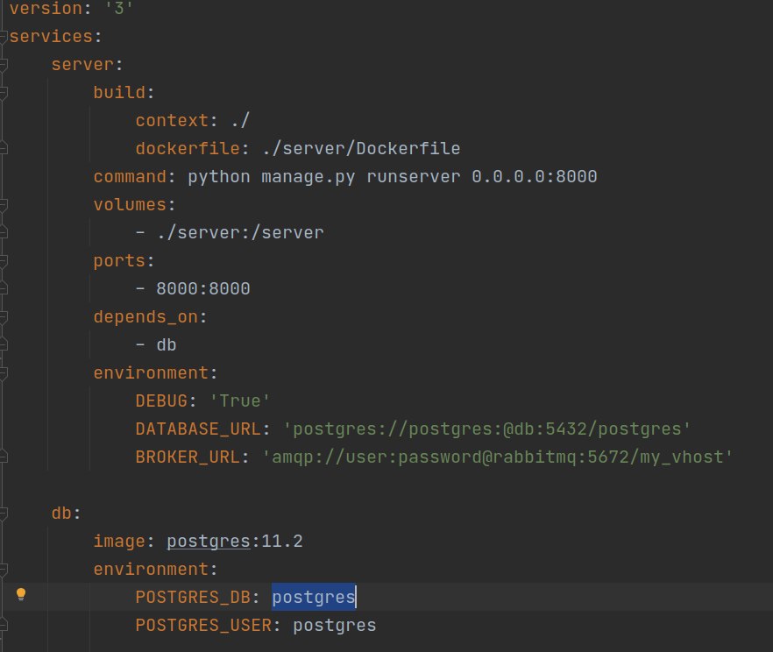Click the DEBUG key
The image size is (773, 652).
[x=161, y=401]
